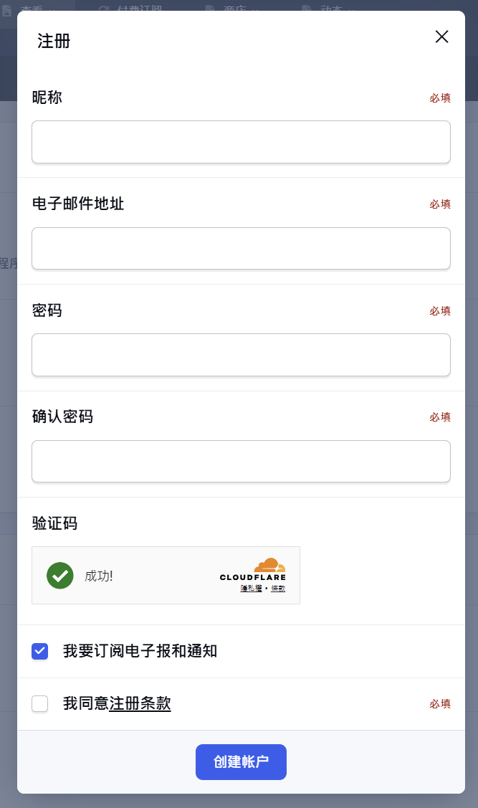
Task: Focus the 确认密码 confirm password field
Action: (241, 462)
